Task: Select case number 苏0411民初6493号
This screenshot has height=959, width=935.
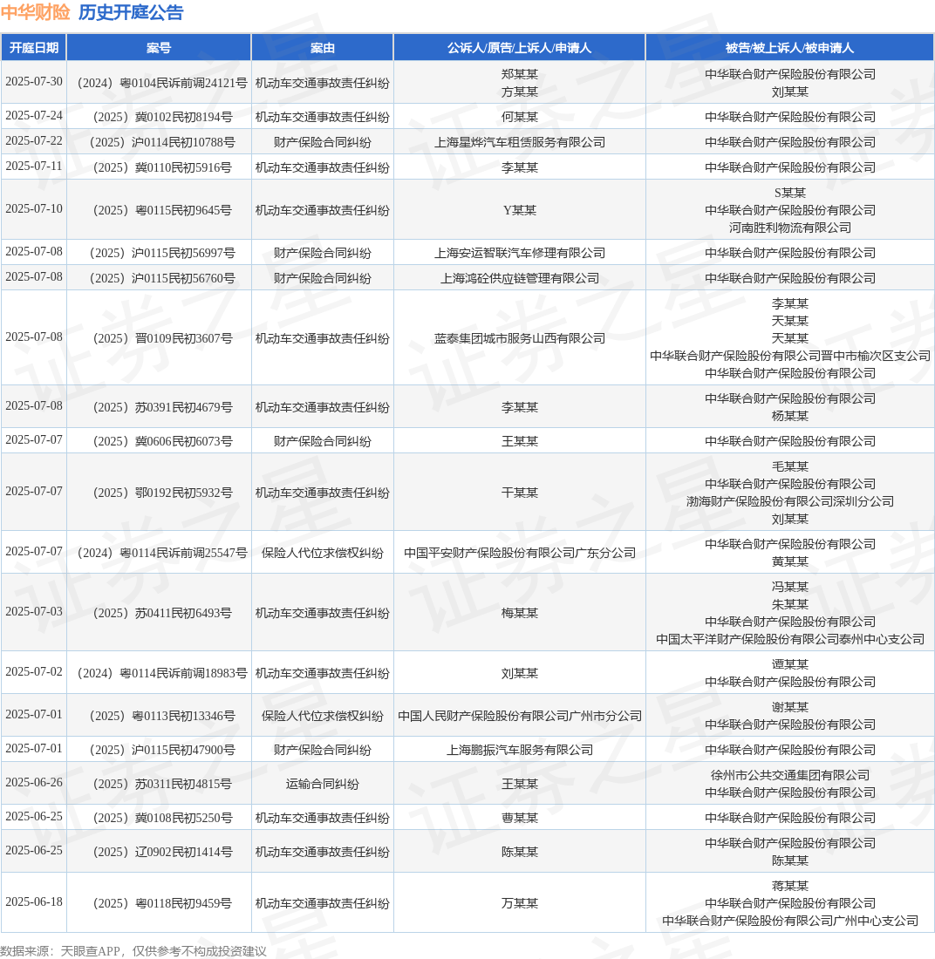Action: click(162, 612)
